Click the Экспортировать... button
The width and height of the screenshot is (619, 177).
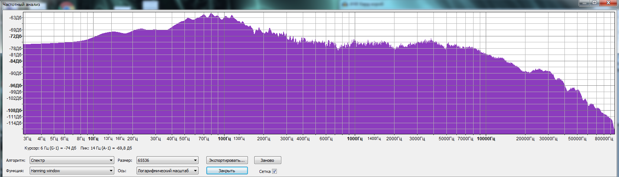(x=227, y=160)
